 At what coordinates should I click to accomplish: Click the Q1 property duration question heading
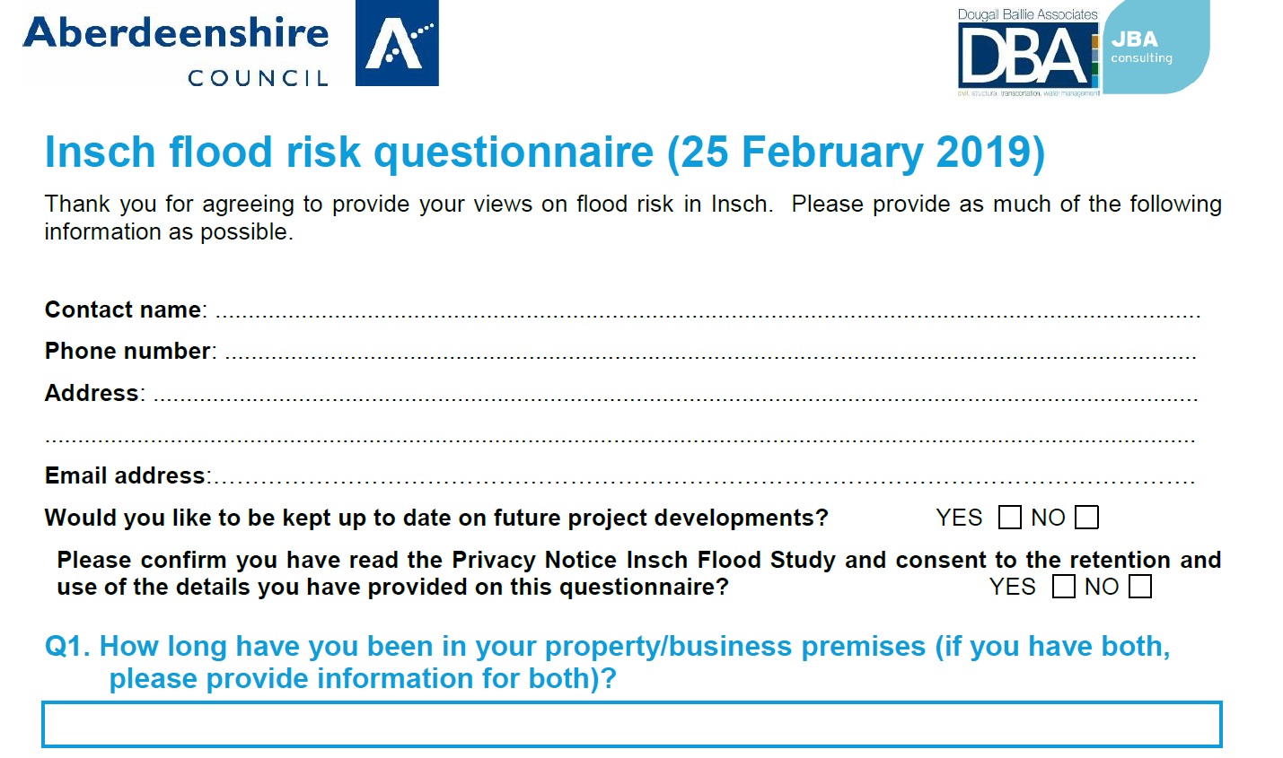[x=607, y=662]
